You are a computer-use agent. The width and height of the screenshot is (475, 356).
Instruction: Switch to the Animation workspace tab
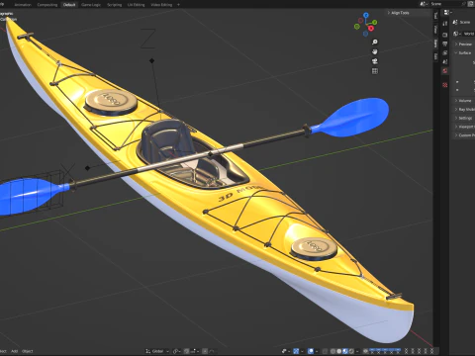point(23,5)
